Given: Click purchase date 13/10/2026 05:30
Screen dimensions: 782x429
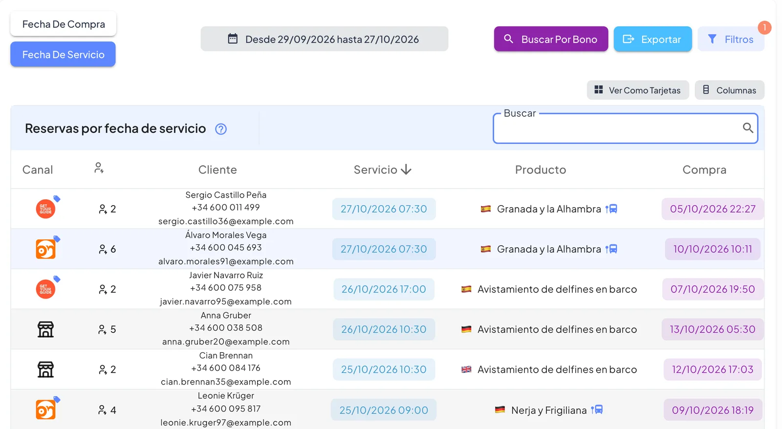Looking at the screenshot, I should point(713,329).
